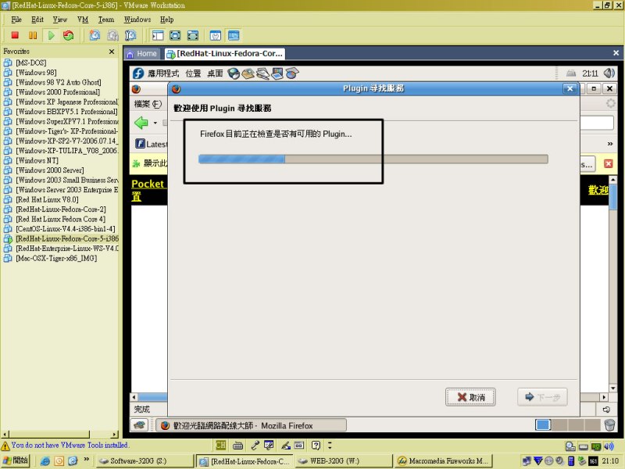Click the Favorites panel horizontal scrollbar
This screenshot has height=469, width=625.
tap(60, 434)
